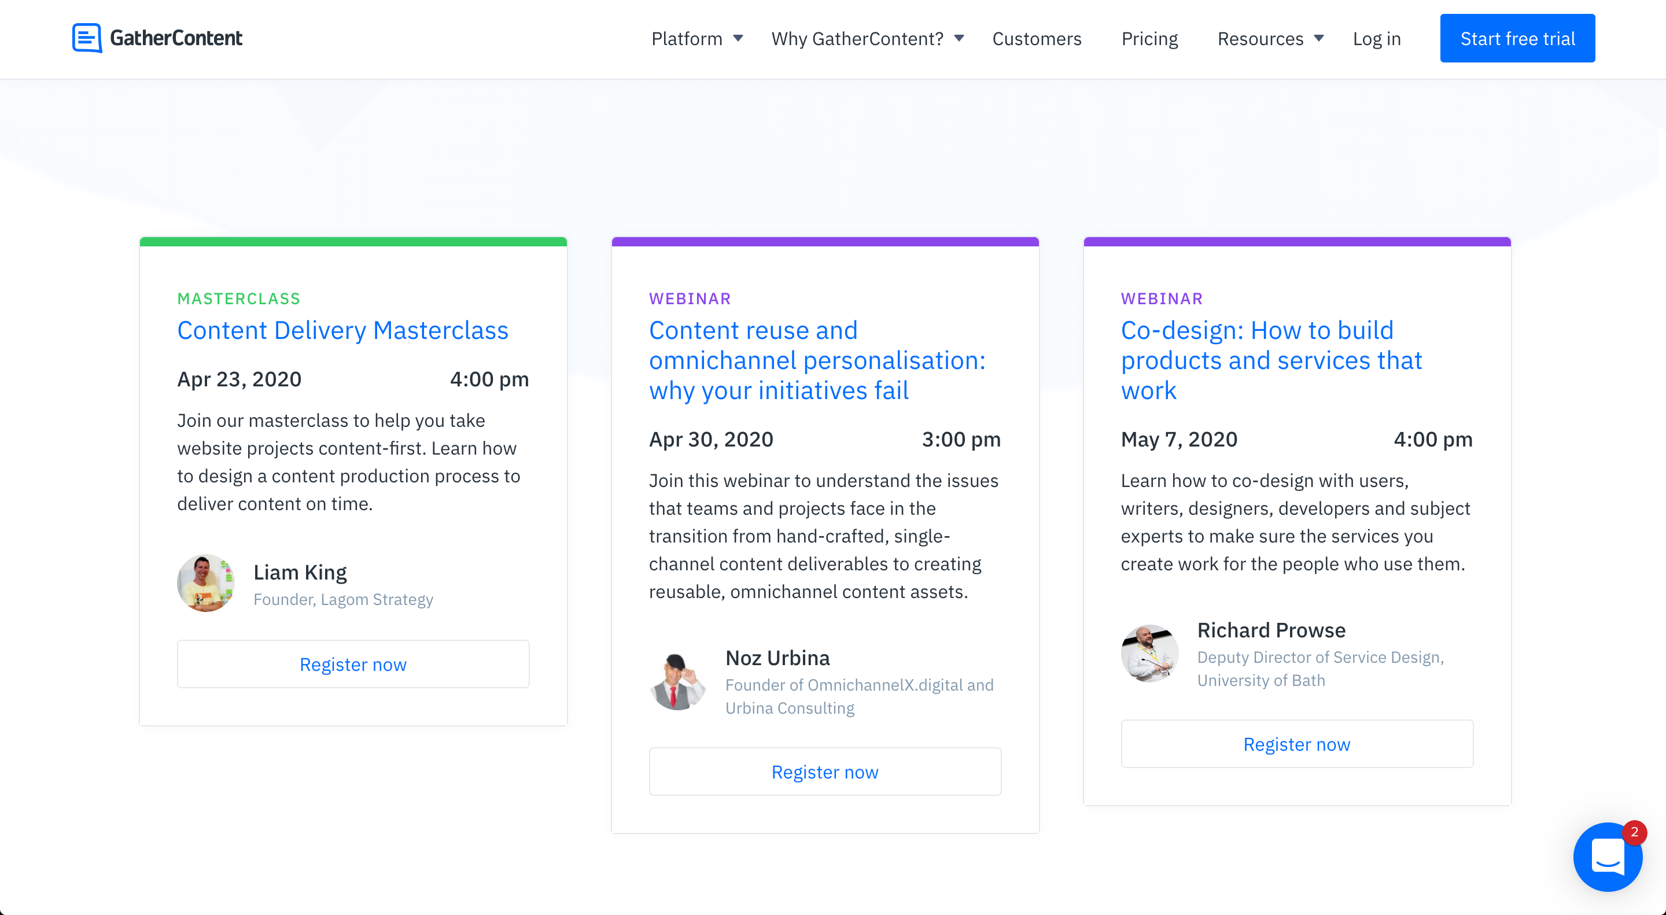Expand the Platform dropdown arrow

pos(738,39)
